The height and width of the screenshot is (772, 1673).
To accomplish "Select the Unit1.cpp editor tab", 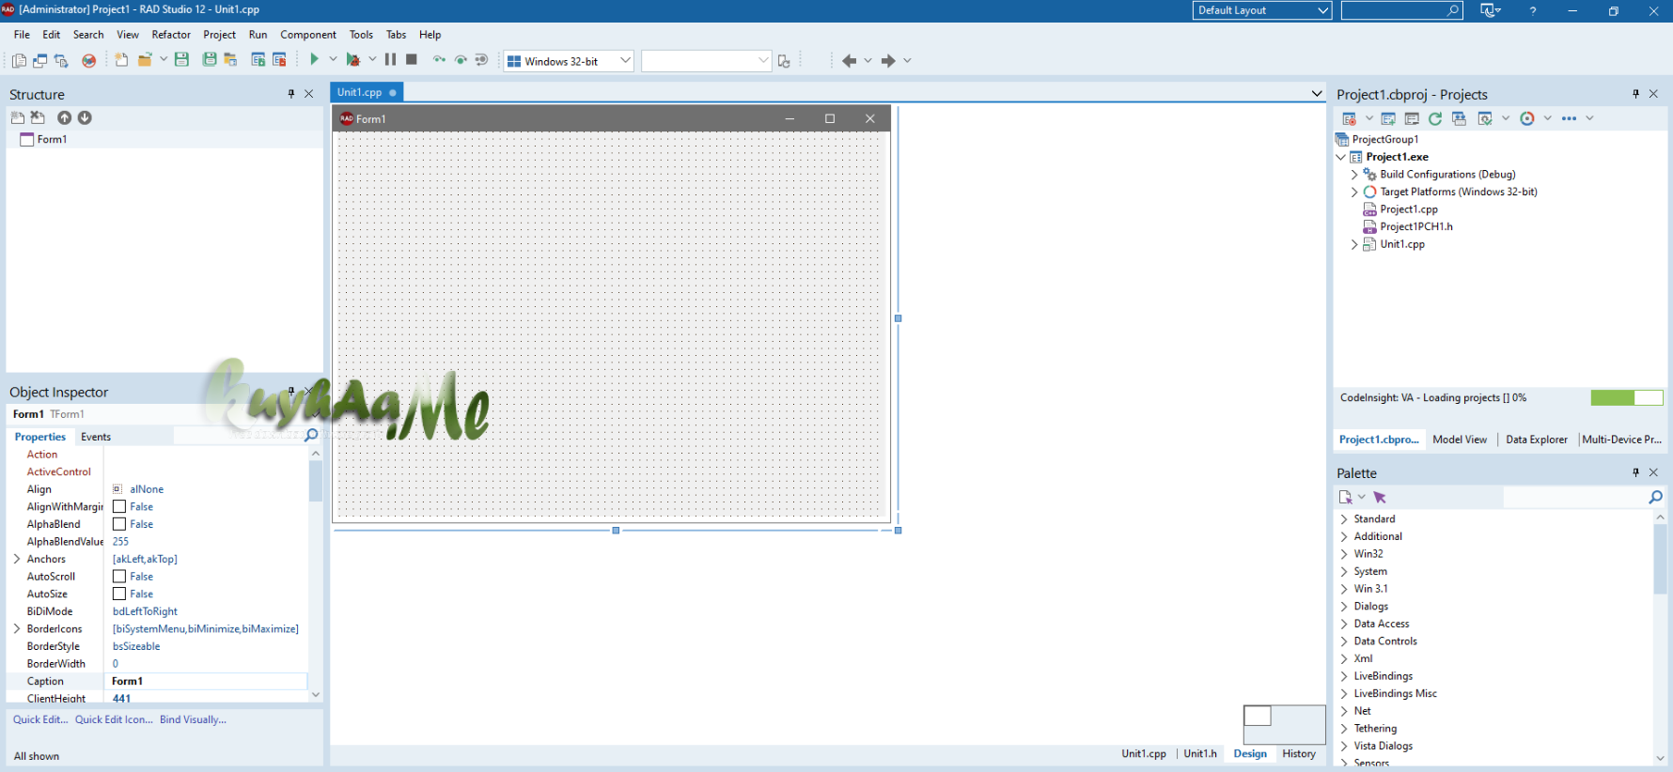I will (x=367, y=92).
